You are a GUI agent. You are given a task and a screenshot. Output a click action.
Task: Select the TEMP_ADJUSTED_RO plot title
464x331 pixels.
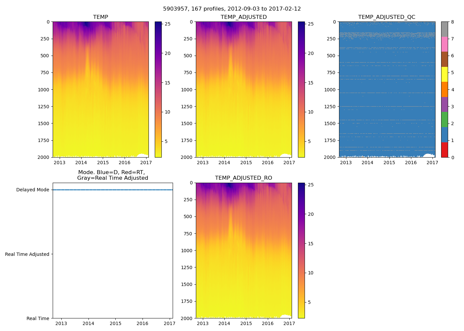point(243,178)
